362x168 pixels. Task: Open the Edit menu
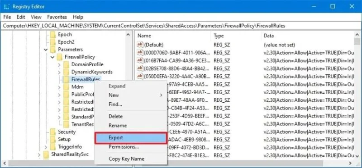[x=21, y=17]
